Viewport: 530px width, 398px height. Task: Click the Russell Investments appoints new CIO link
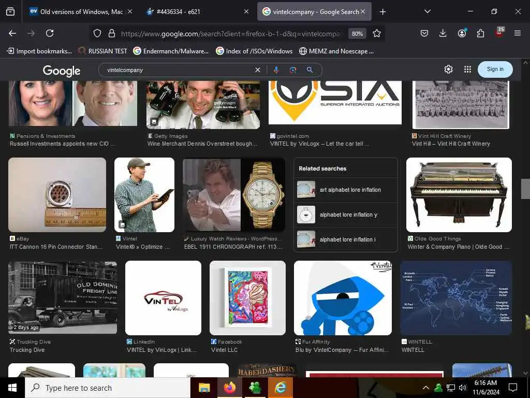coord(62,144)
